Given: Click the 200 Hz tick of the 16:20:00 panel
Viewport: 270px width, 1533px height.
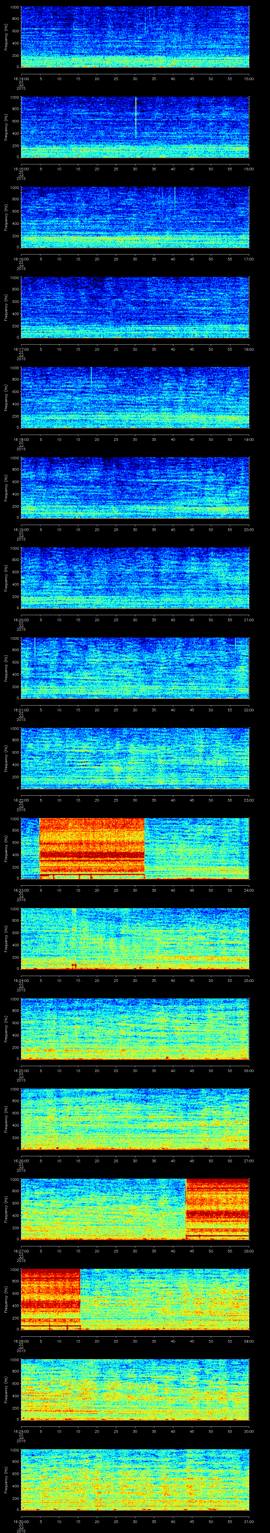Looking at the screenshot, I should pyautogui.click(x=16, y=596).
